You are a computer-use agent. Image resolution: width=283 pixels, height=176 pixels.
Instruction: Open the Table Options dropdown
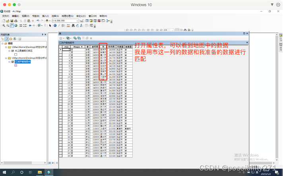pos(61,38)
